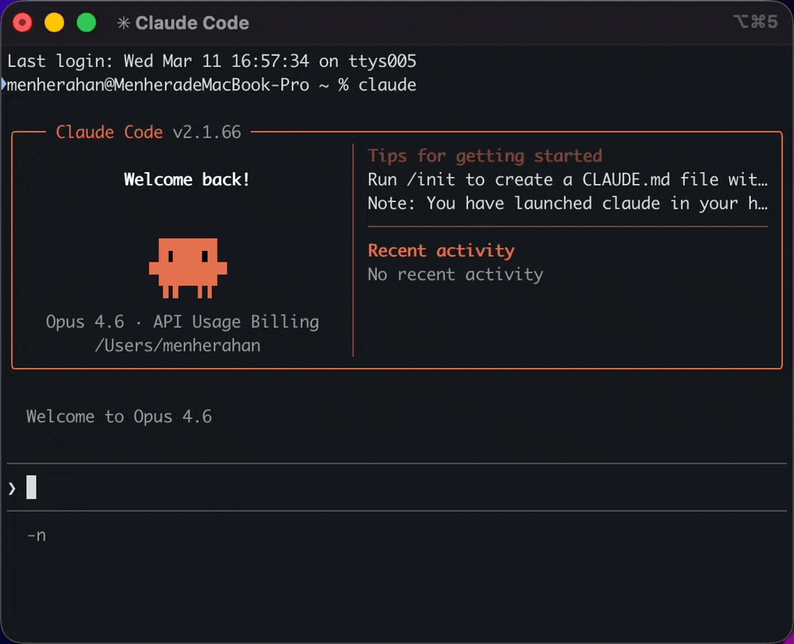Screen dimensions: 794x644
Task: Click the /Users/menherahan path
Action: coord(178,345)
